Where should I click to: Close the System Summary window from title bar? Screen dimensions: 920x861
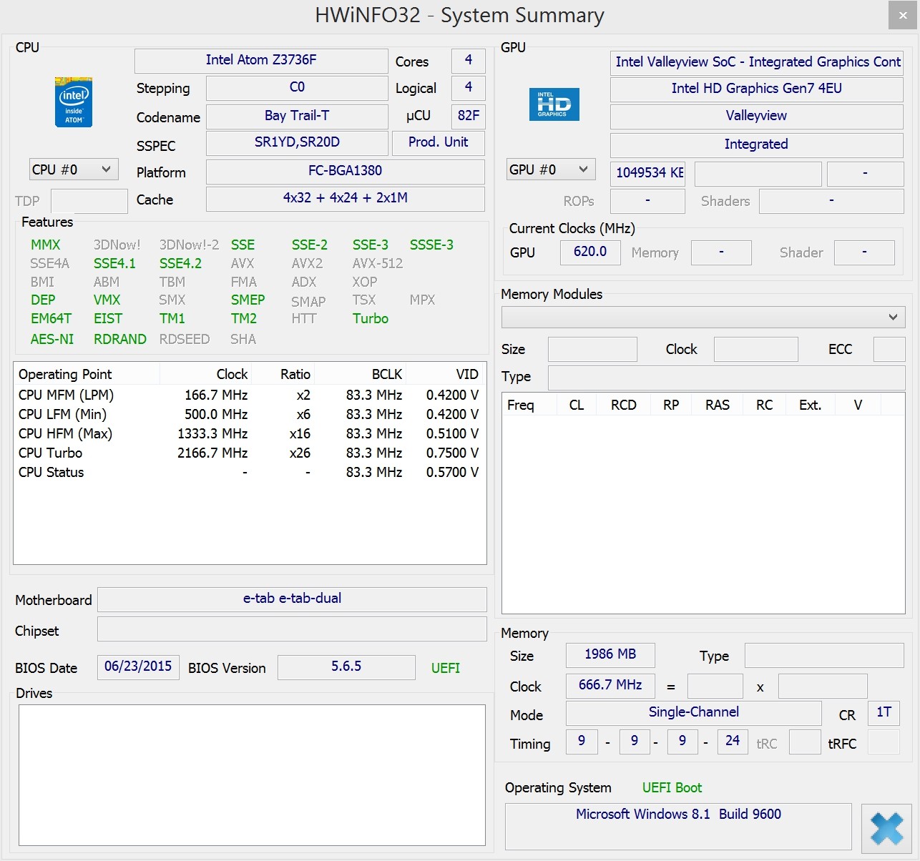[x=902, y=16]
